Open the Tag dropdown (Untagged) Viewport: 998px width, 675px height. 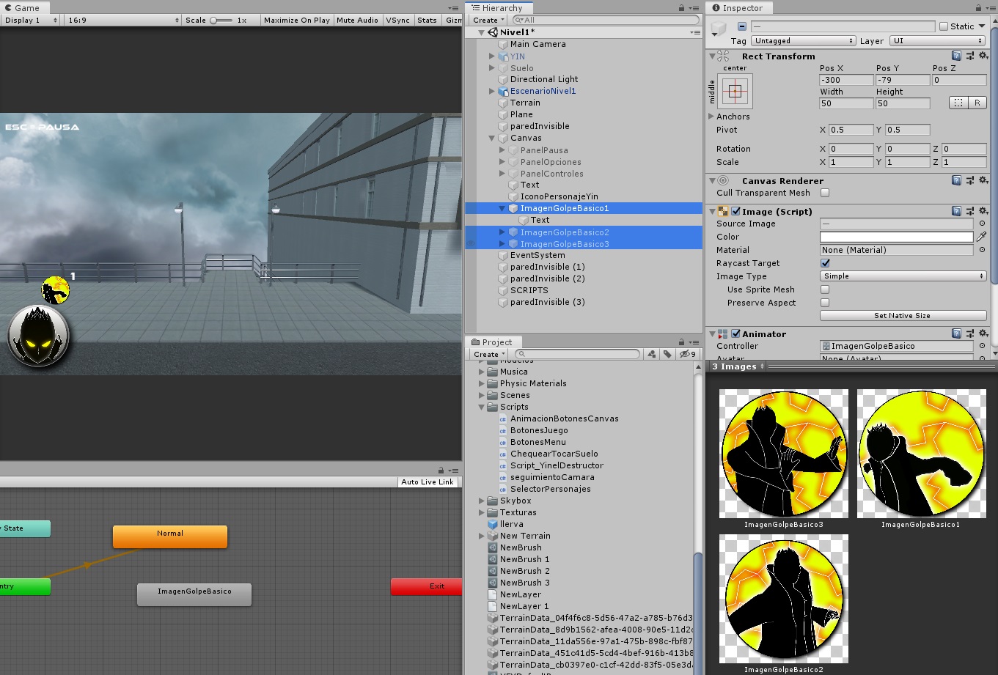[804, 41]
